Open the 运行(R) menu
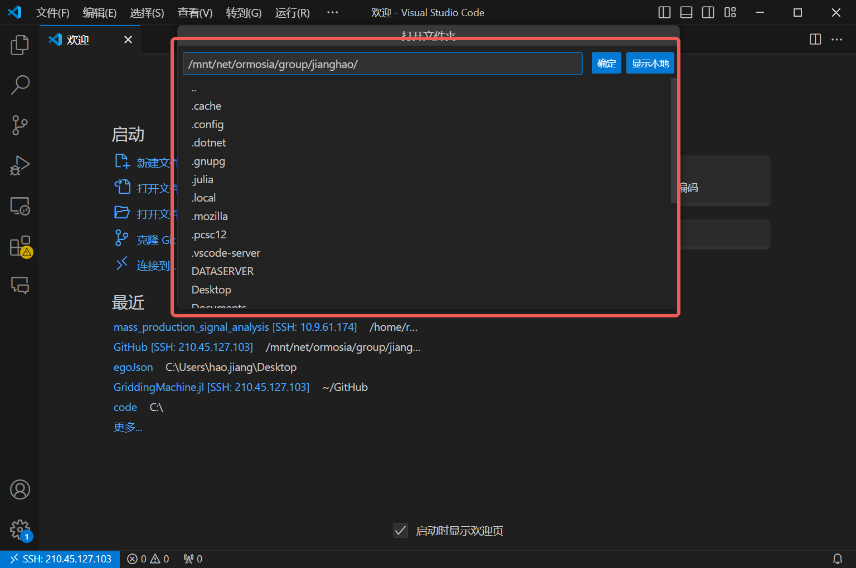 [x=292, y=13]
